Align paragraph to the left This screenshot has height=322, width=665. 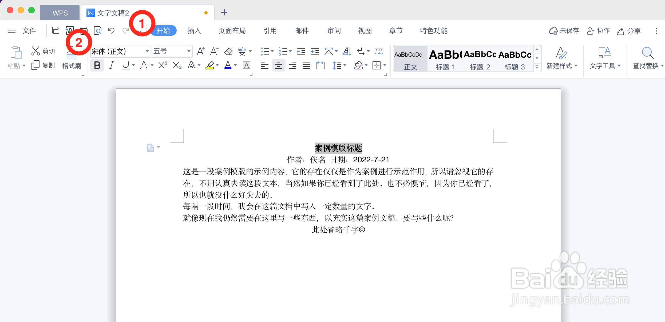coord(264,65)
